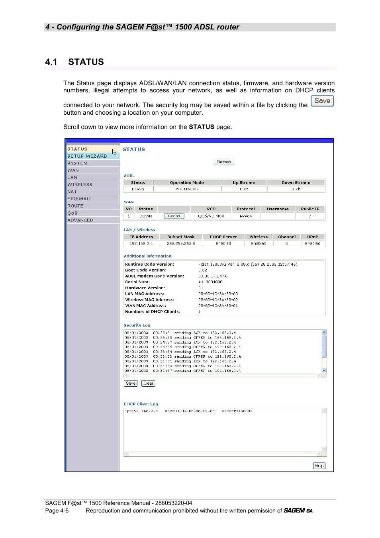Click Security Log scroll down arrow
This screenshot has width=380, height=538.
point(324,370)
